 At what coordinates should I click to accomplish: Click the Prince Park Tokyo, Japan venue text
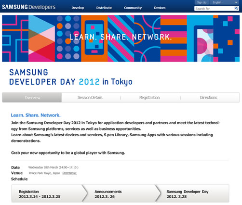click(44, 173)
